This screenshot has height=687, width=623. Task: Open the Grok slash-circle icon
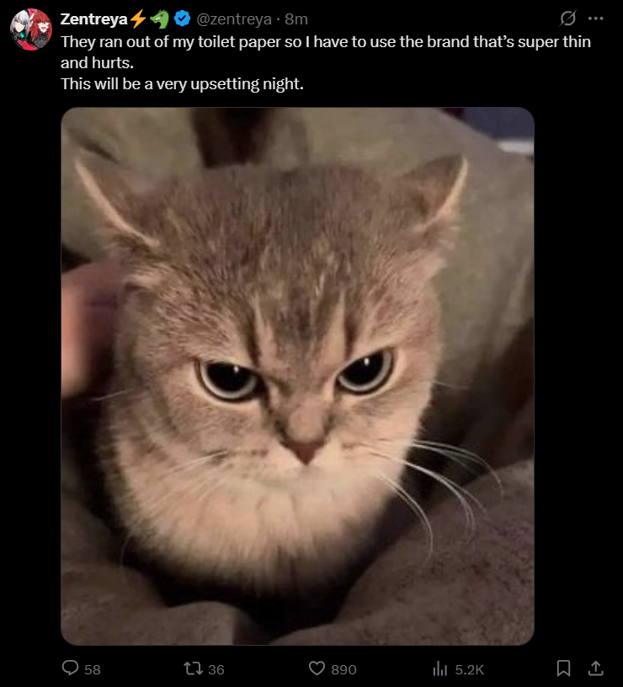pos(567,19)
